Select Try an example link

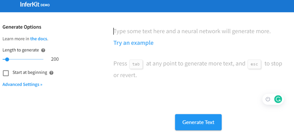(x=134, y=43)
